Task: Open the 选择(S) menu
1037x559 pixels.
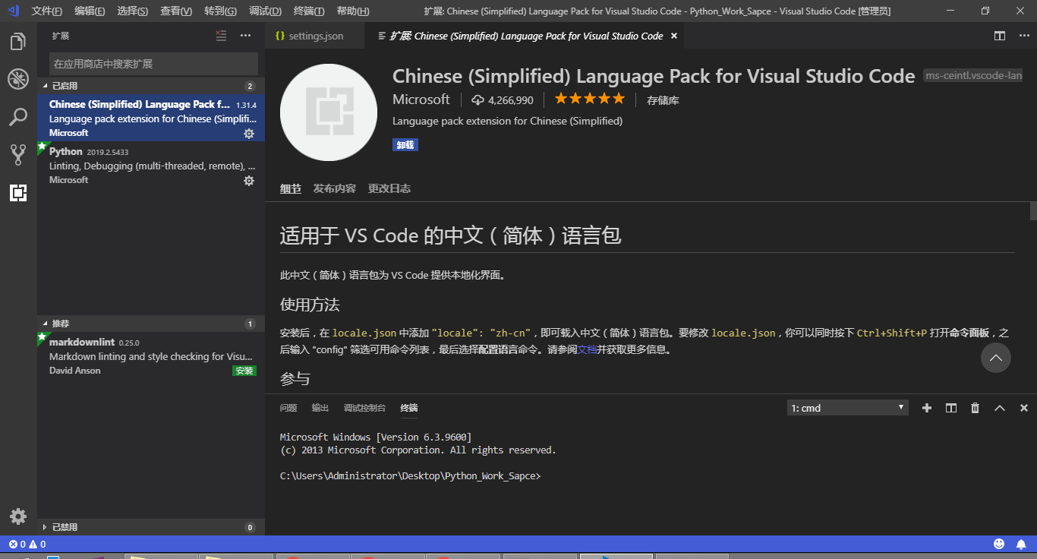Action: click(134, 11)
